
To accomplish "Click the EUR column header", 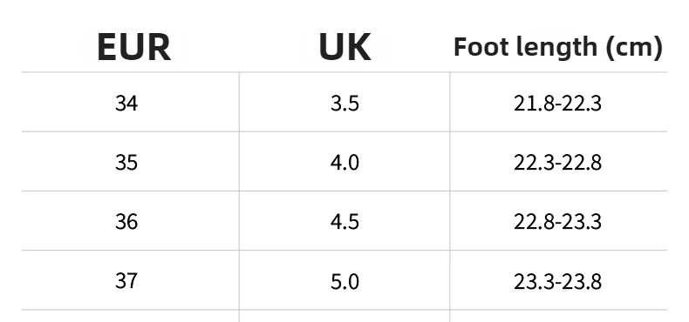I will coord(134,47).
